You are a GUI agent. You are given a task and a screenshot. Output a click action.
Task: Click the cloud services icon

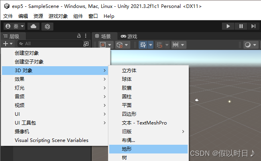[33, 26]
